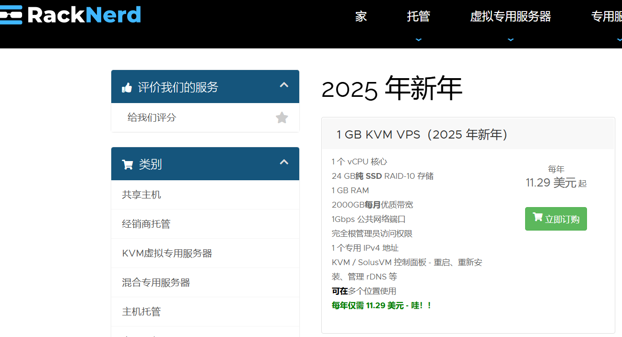622x337 pixels.
Task: Expand the 托管 dropdown menu
Action: 418,17
